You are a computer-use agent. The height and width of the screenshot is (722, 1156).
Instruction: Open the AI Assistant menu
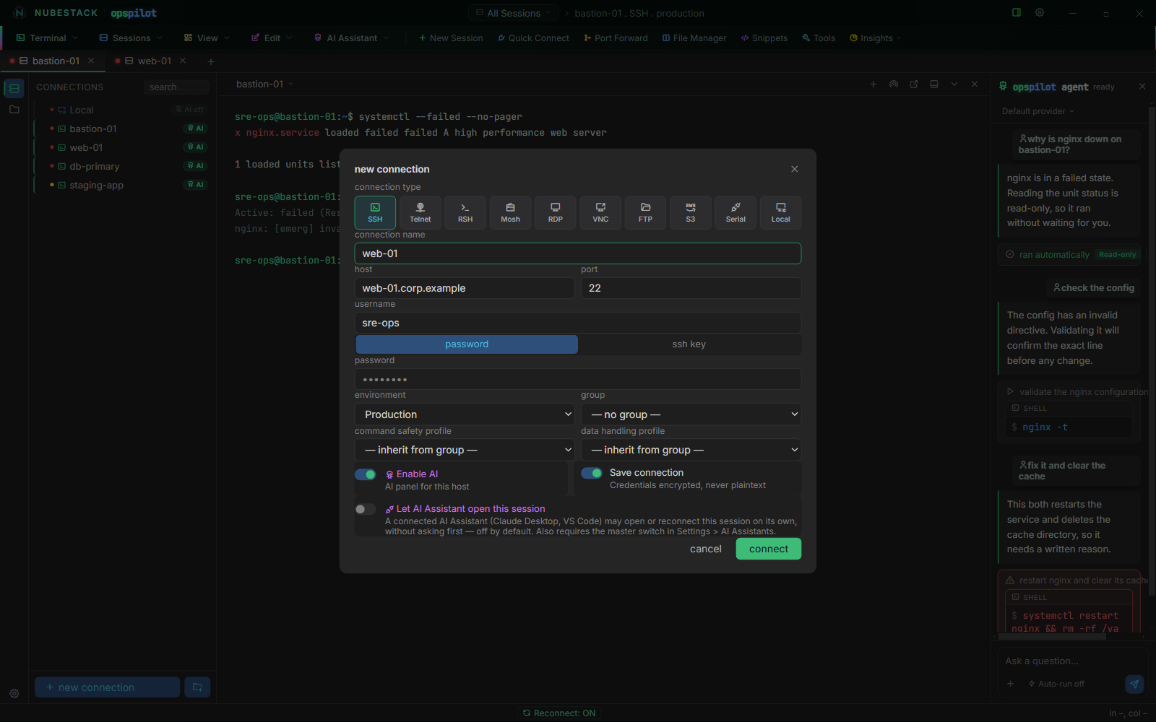[352, 38]
